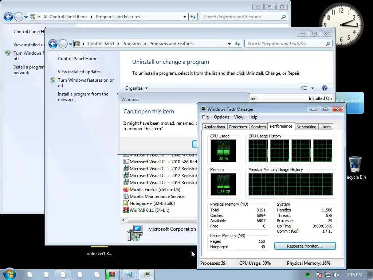Refresh the front Programs and Features window
The height and width of the screenshot is (280, 373).
click(x=237, y=44)
